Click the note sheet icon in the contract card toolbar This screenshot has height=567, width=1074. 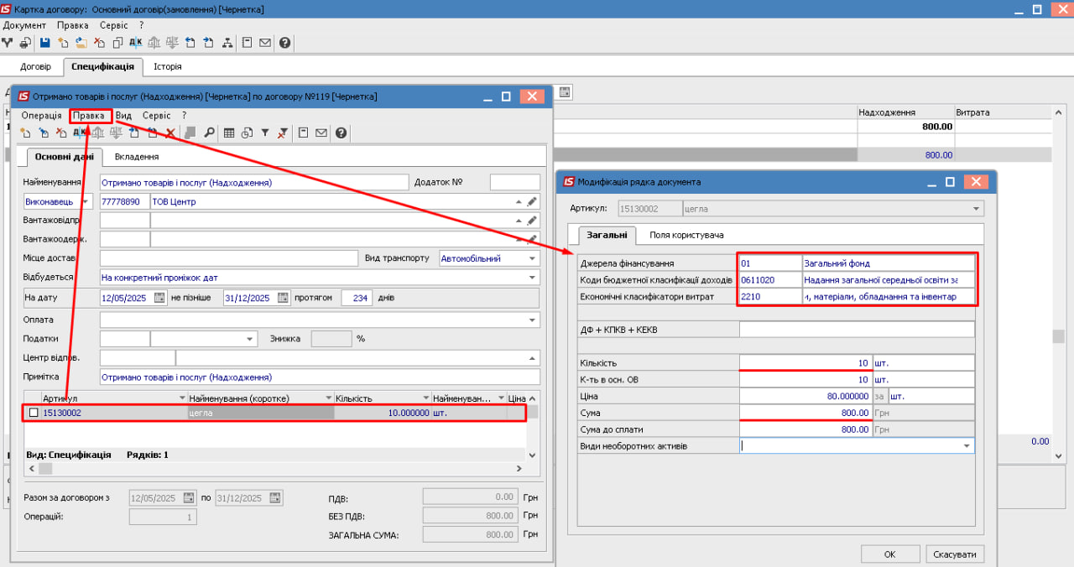click(x=248, y=43)
